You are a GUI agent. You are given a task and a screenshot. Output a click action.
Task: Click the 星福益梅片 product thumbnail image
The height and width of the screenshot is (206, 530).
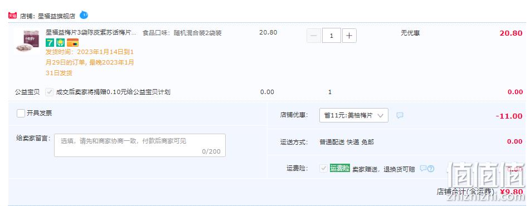[x=27, y=41]
